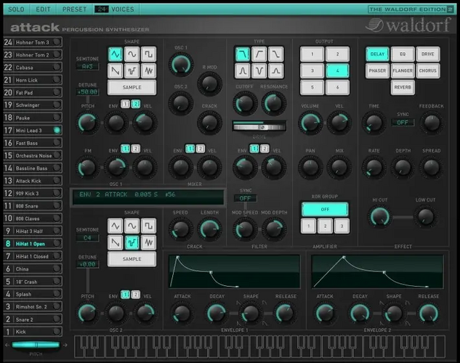Toggle the Delay effect button
Image resolution: width=460 pixels, height=363 pixels.
[x=377, y=54]
